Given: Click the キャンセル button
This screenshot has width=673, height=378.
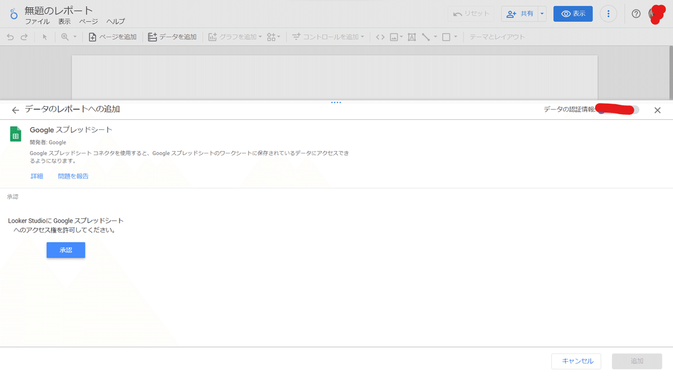Looking at the screenshot, I should coord(577,361).
